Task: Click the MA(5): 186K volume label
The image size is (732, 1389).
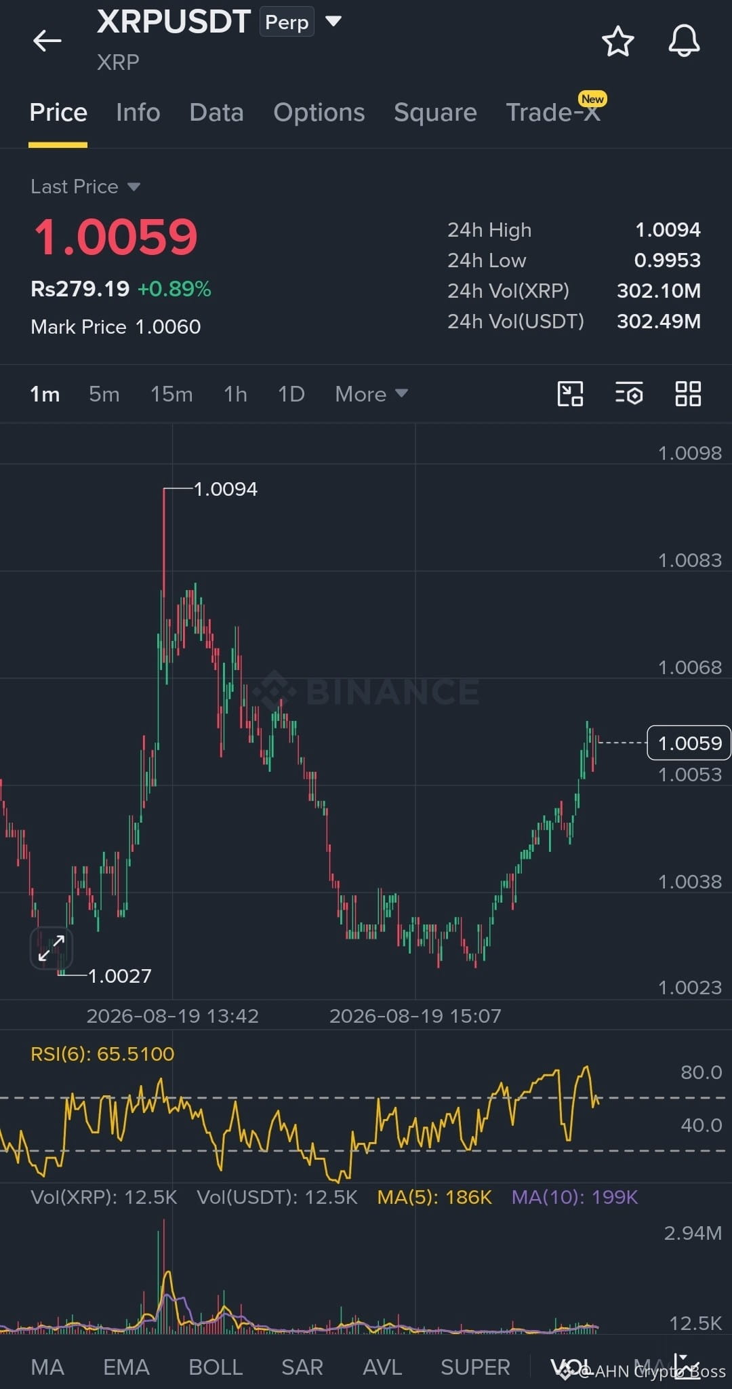Action: point(434,1196)
